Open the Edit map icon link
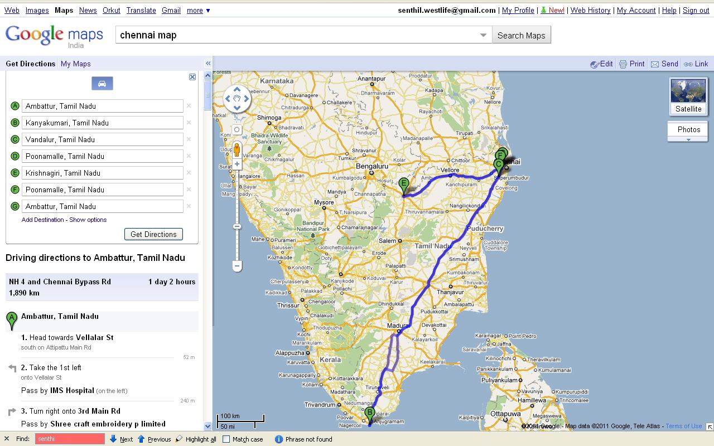This screenshot has width=714, height=446. pos(601,64)
